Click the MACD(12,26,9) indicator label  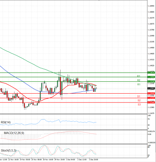(x=14, y=133)
